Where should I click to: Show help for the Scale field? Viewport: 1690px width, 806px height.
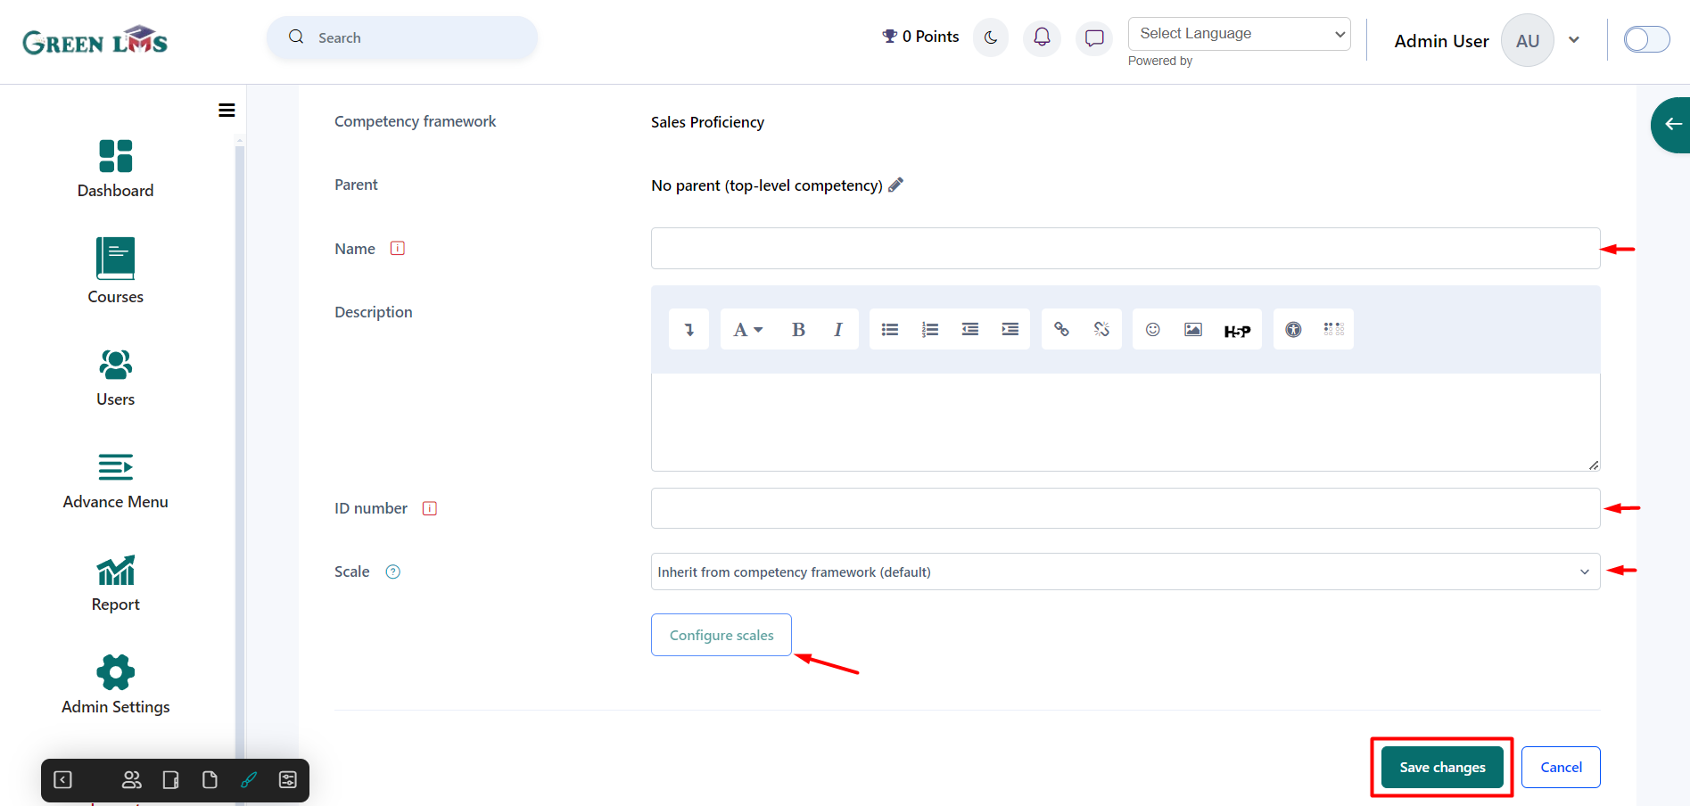393,572
